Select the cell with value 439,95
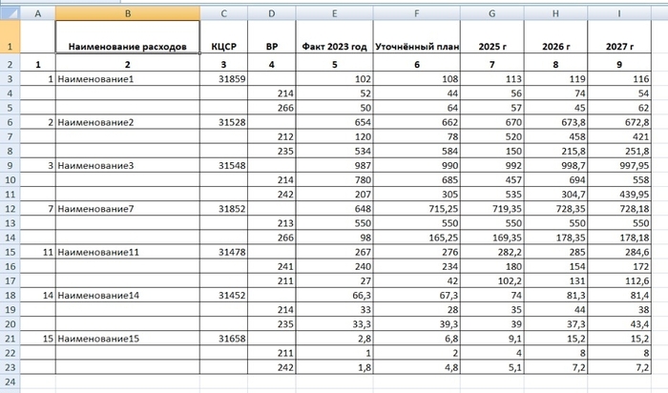The width and height of the screenshot is (668, 393). point(619,195)
